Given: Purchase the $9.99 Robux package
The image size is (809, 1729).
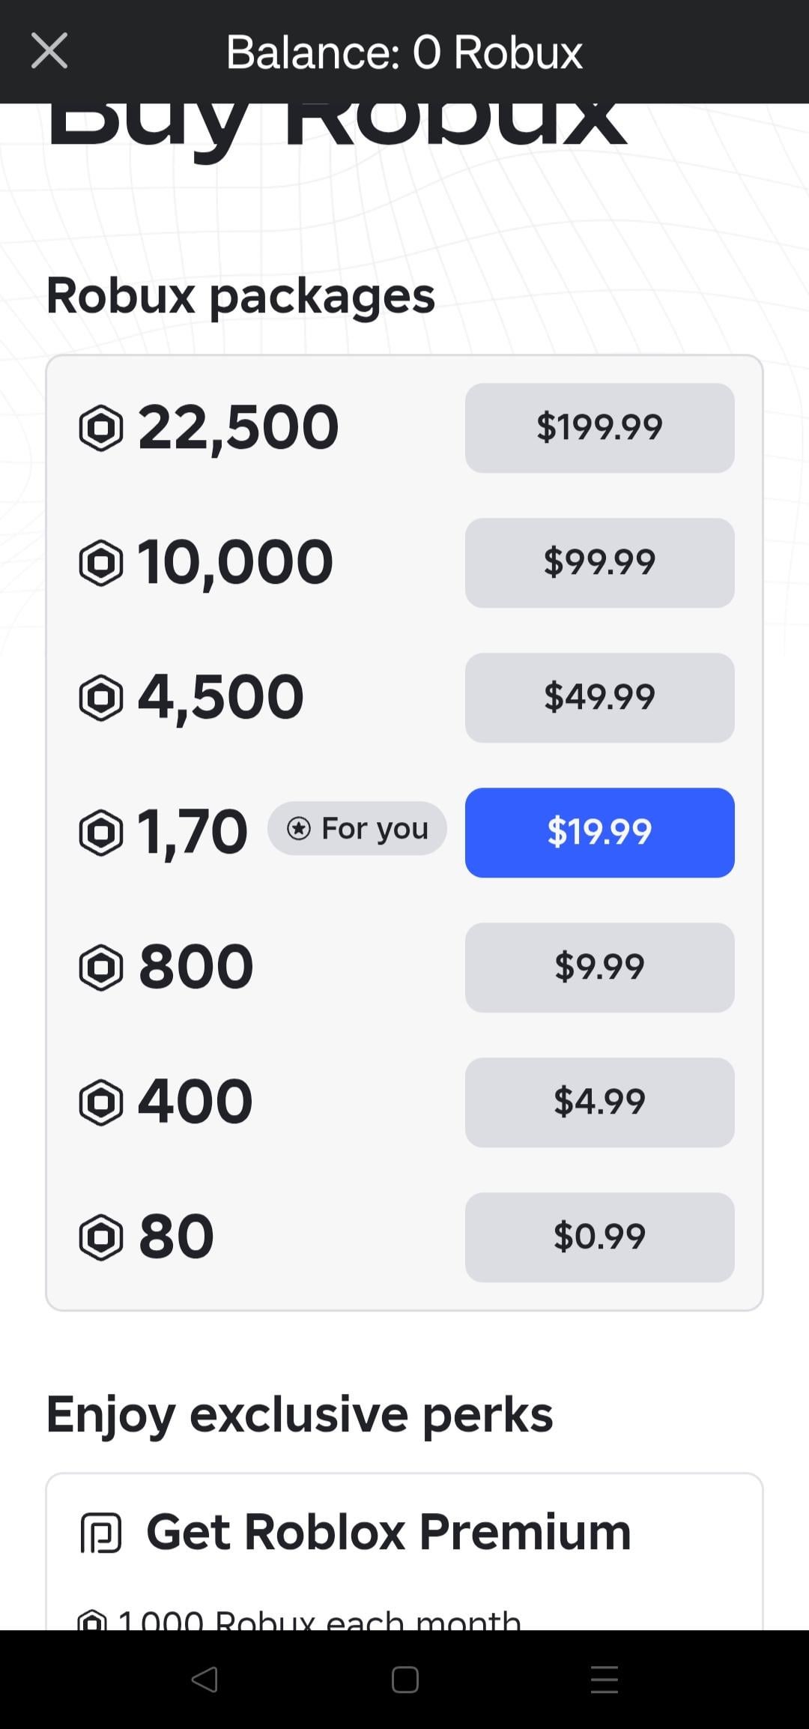Looking at the screenshot, I should tap(599, 968).
